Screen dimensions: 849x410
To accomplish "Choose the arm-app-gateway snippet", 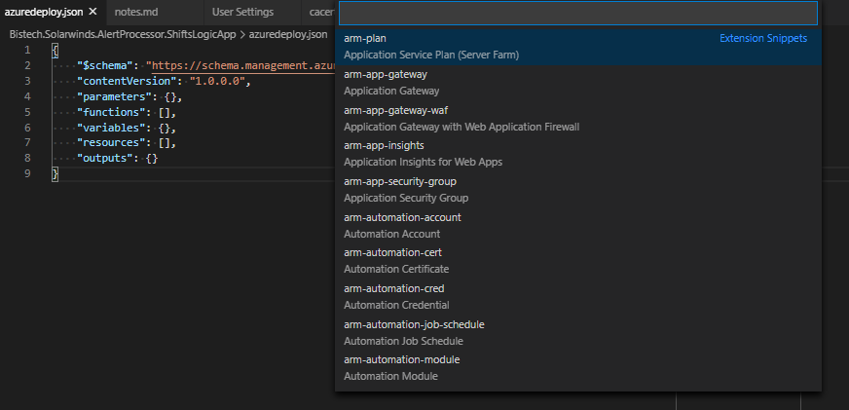I will [x=577, y=82].
